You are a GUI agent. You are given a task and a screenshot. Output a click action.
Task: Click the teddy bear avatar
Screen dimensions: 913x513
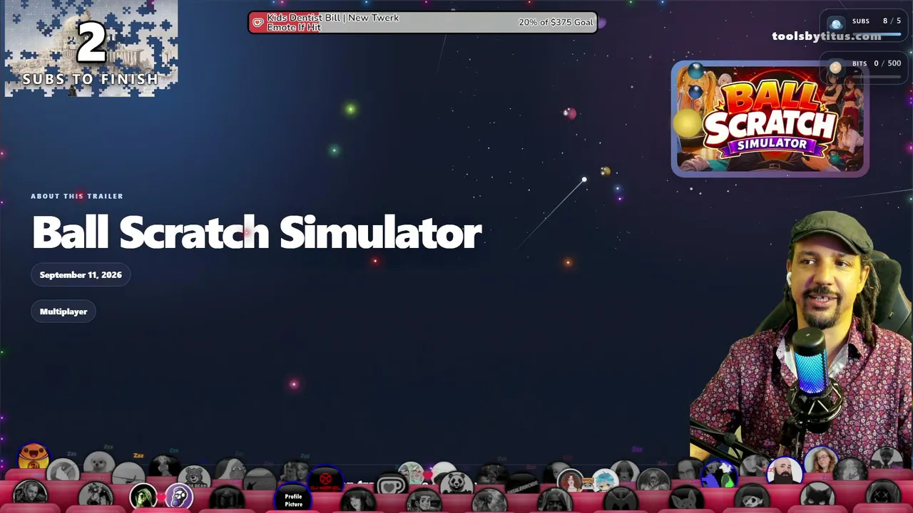[x=194, y=477]
